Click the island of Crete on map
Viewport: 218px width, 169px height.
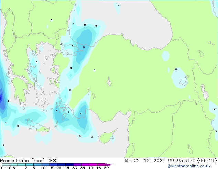click(x=37, y=126)
